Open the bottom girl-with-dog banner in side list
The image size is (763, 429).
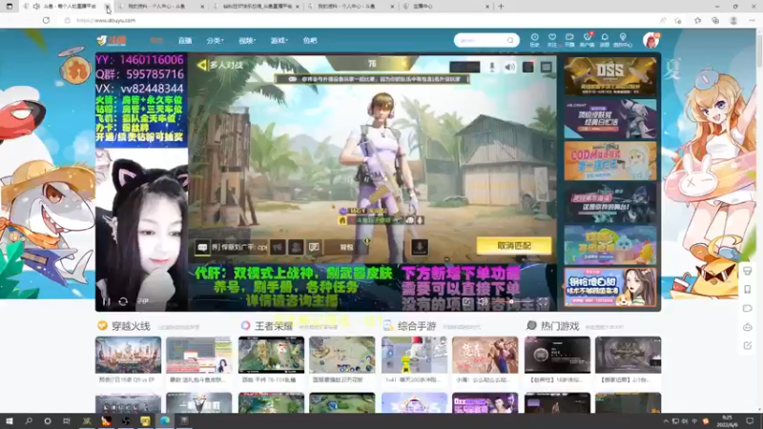[610, 288]
